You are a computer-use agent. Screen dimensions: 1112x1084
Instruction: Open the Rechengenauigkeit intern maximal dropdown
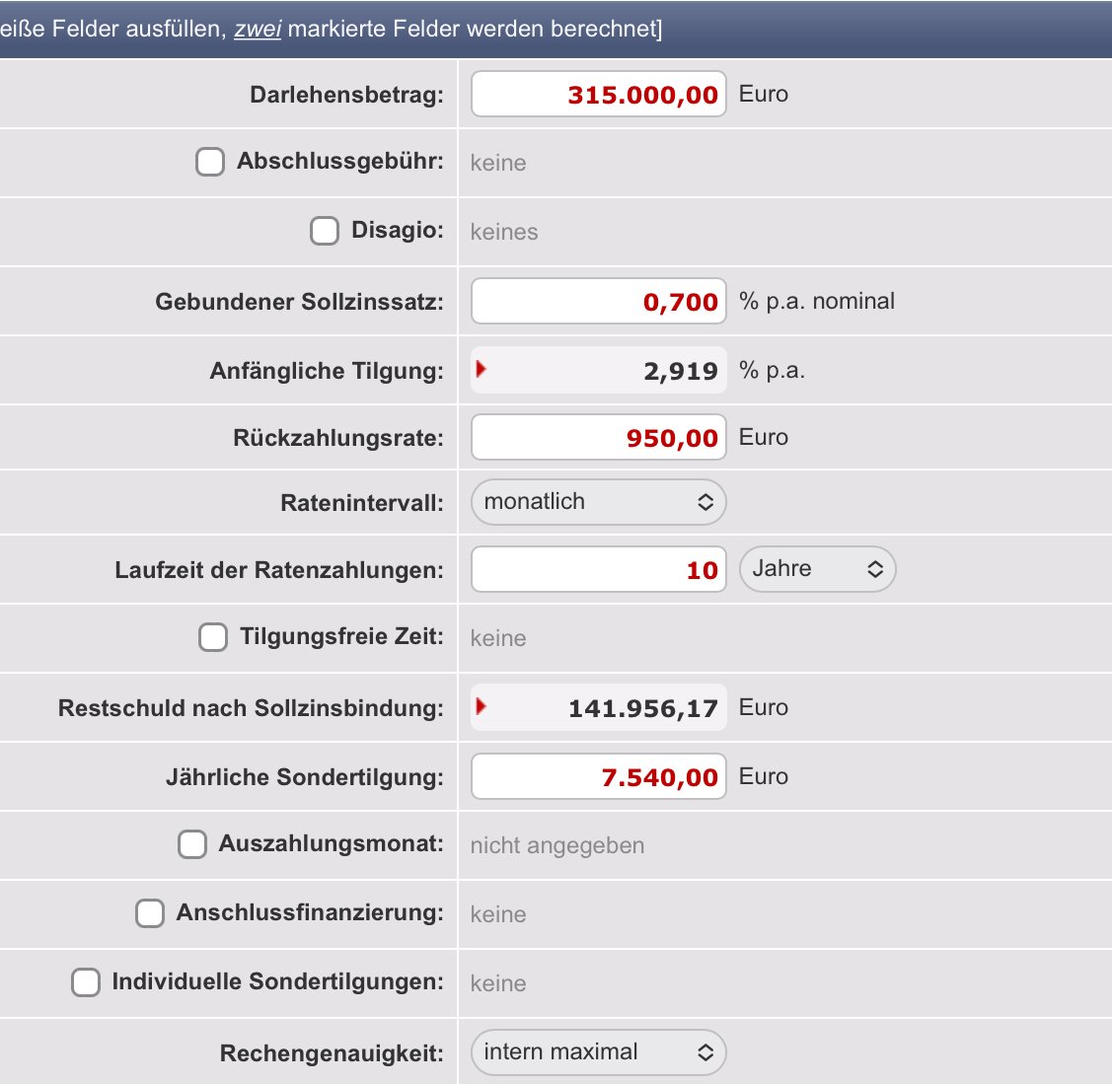599,1052
